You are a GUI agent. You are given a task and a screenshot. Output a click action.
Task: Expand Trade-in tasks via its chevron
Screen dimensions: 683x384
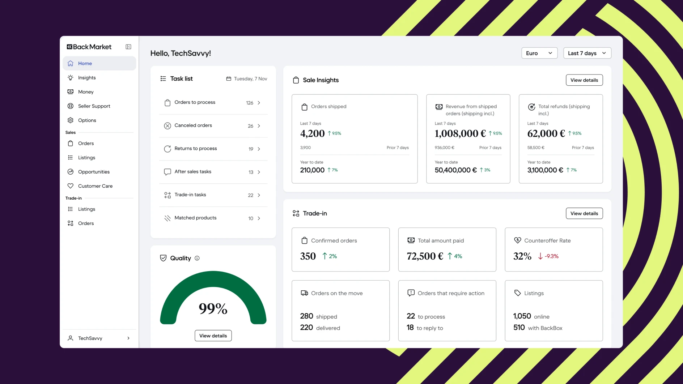[259, 195]
